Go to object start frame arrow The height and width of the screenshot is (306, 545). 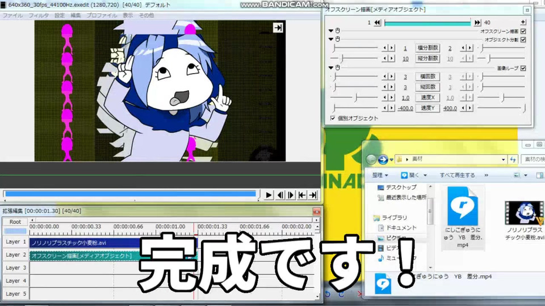pyautogui.click(x=378, y=23)
